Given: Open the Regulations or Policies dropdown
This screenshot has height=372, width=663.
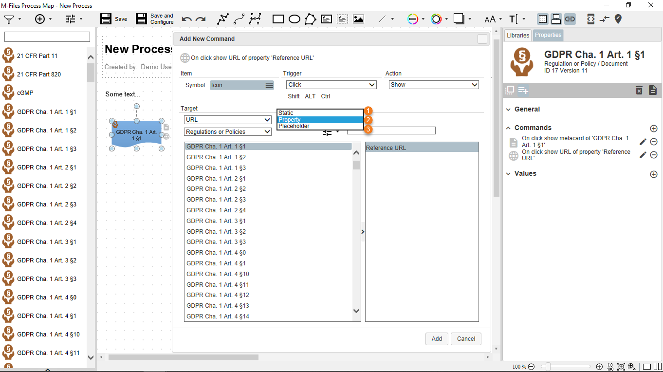Looking at the screenshot, I should coord(228,132).
